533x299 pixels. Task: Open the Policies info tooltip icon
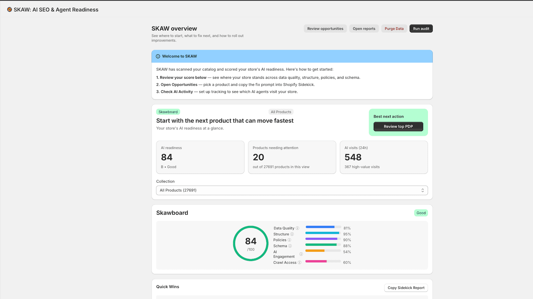click(289, 240)
